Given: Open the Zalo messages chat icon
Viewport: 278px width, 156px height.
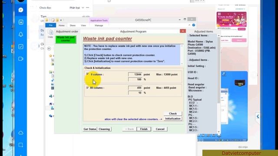Looking at the screenshot, I should tap(21, 10).
